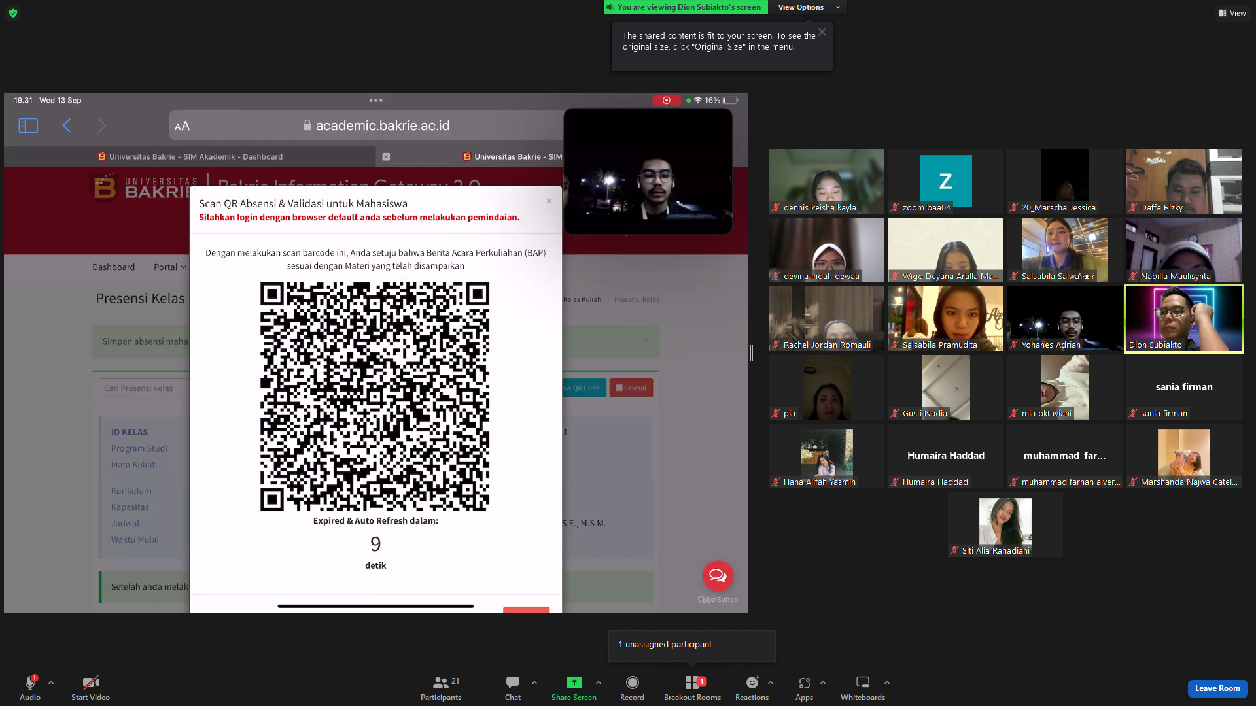Switch to the SIM Akademik - Dashboard tab
The image size is (1256, 706).
click(x=190, y=157)
